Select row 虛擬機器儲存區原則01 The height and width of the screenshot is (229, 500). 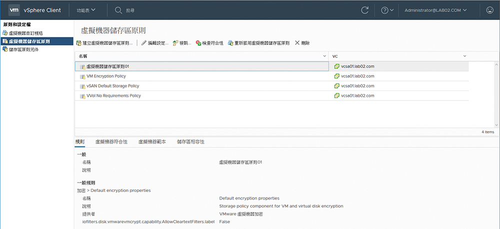point(271,66)
